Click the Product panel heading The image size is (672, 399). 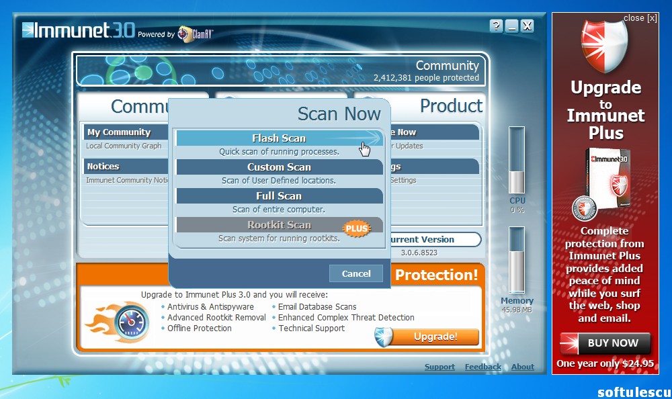pyautogui.click(x=451, y=106)
